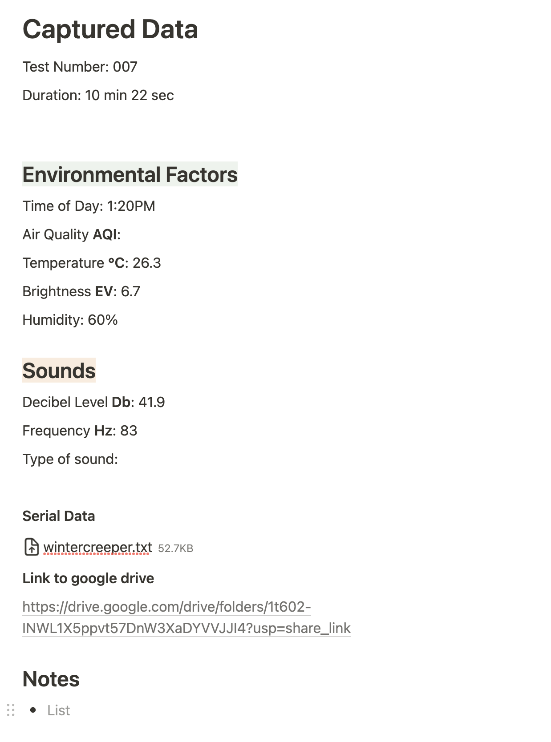Click the drag handle beside the List bullet

(x=11, y=710)
